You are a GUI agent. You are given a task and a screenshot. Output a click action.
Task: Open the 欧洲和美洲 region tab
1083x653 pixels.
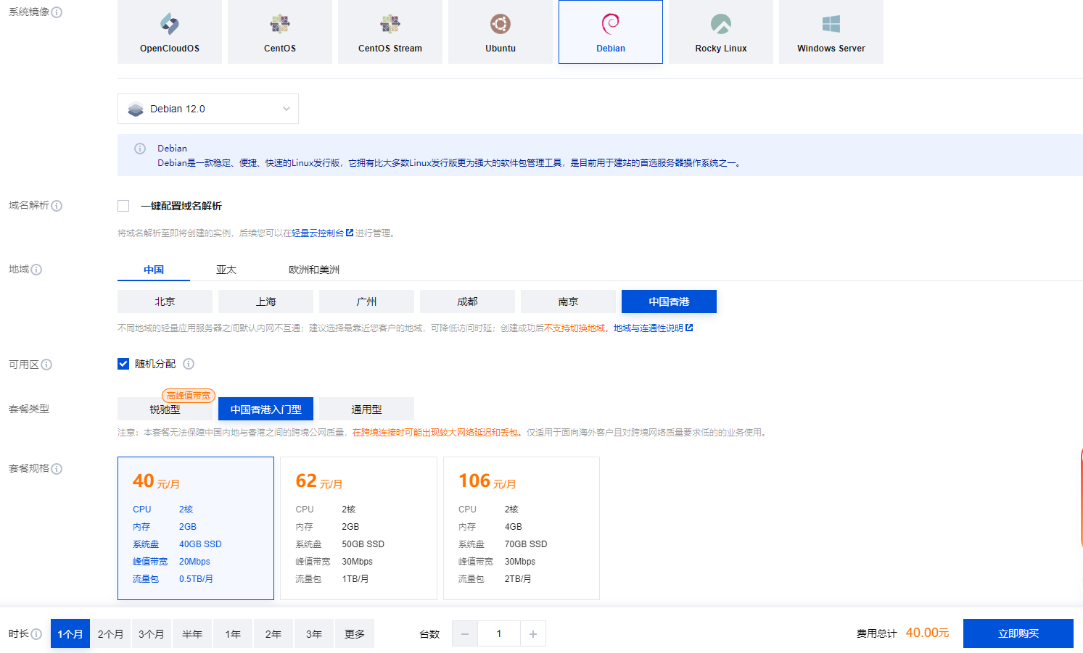click(x=315, y=269)
